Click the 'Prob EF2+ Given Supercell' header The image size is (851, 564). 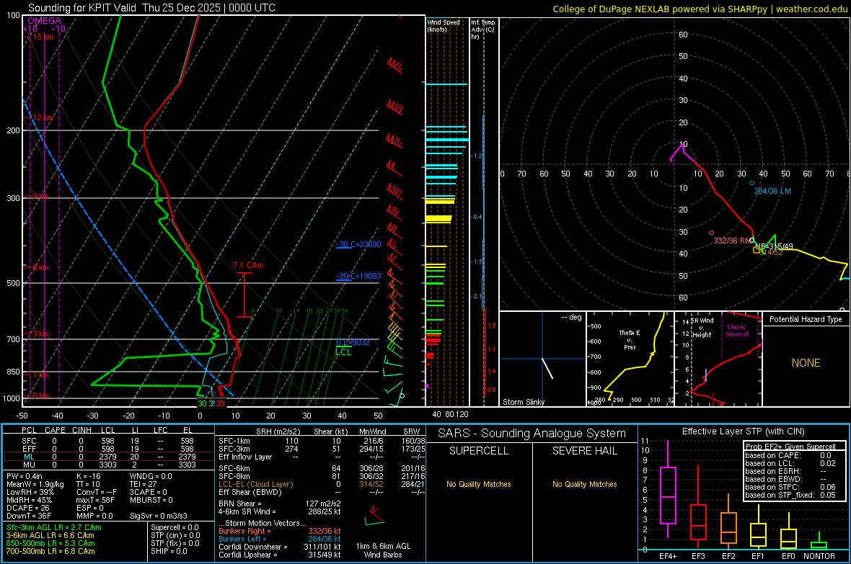(790, 447)
